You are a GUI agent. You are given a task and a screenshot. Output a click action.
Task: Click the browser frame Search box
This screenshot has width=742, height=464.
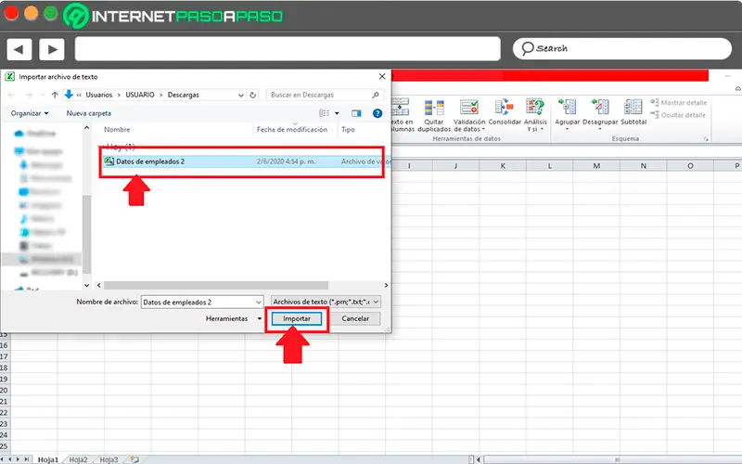pyautogui.click(x=621, y=48)
